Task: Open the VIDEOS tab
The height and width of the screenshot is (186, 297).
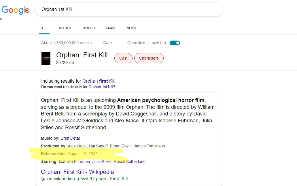Action: pyautogui.click(x=89, y=28)
